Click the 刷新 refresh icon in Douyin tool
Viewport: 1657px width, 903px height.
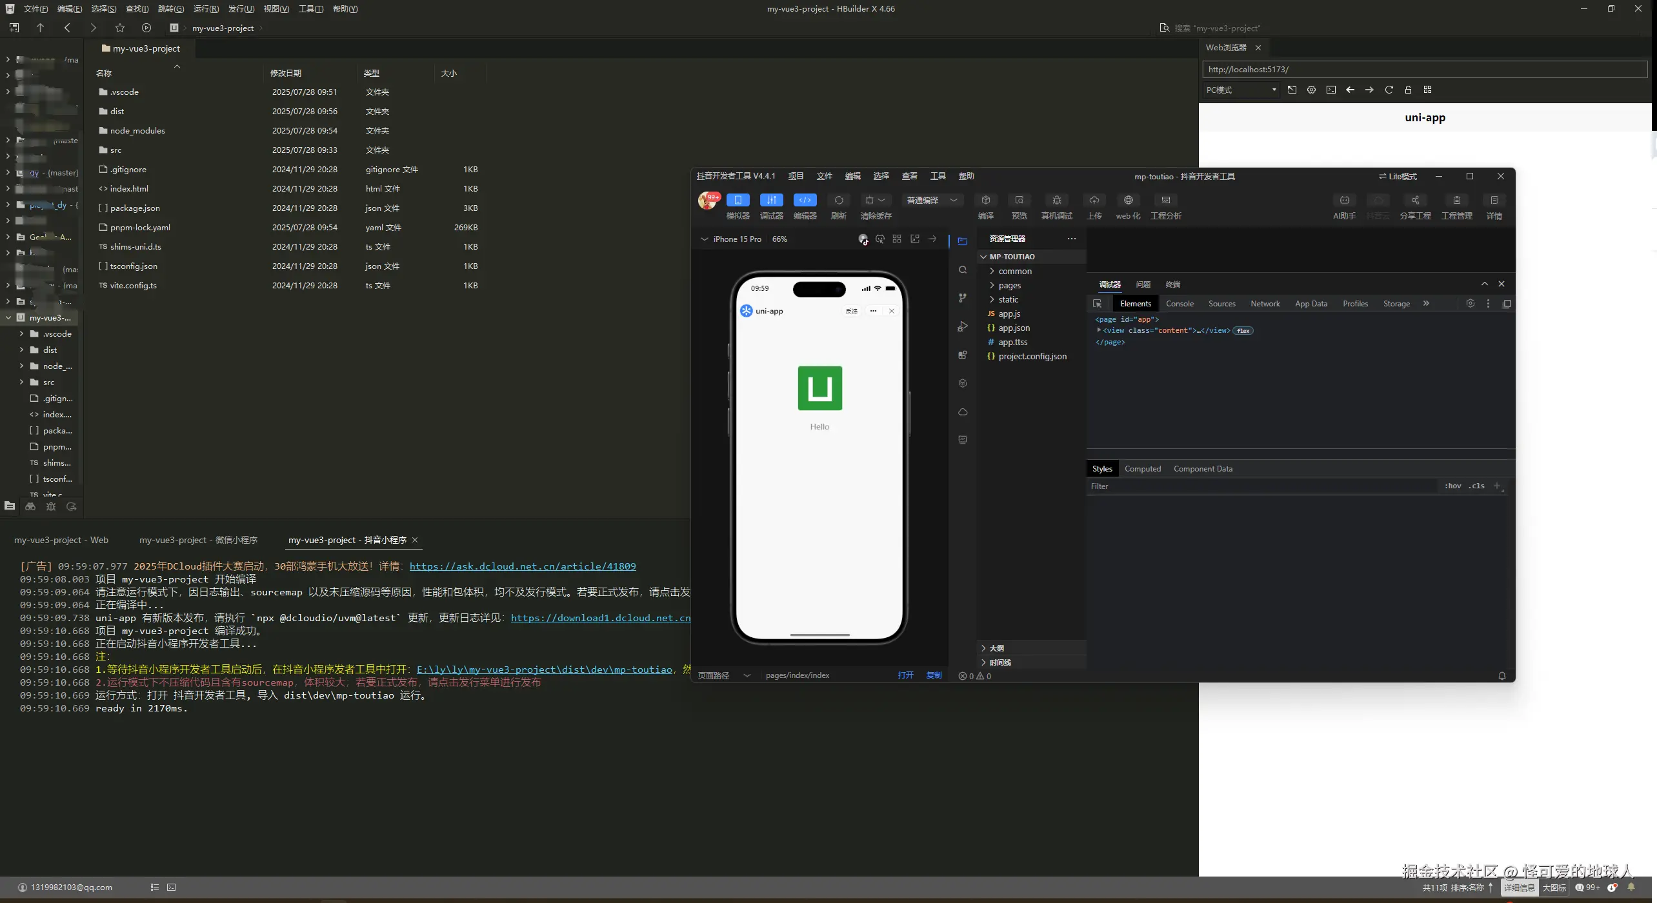tap(838, 201)
